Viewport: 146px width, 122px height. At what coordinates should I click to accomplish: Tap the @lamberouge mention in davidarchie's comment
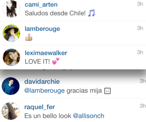coord(45,91)
